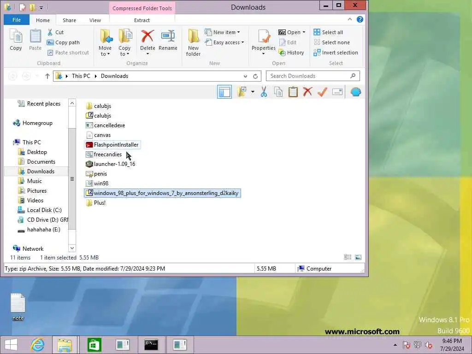Select the freecandies file
The image size is (472, 354).
pos(104,154)
